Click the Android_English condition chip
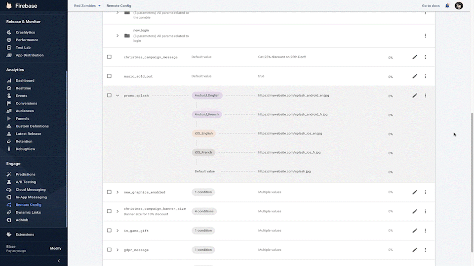The image size is (474, 266). click(x=207, y=96)
